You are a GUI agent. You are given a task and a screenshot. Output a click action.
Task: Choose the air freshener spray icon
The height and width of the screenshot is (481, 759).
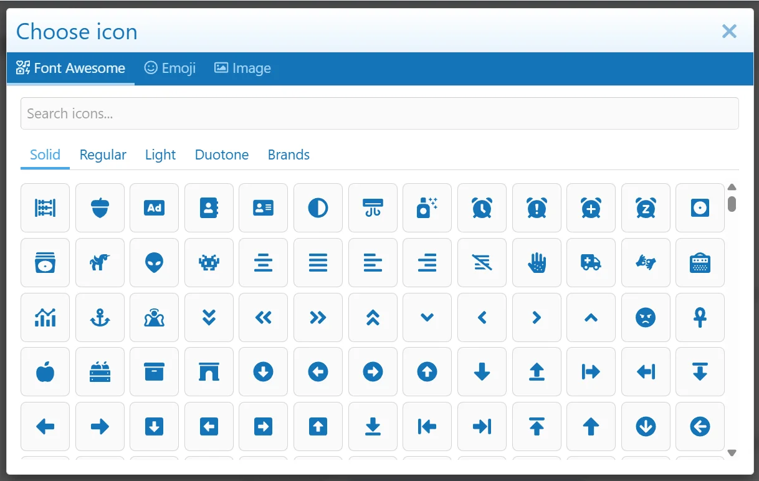coord(427,207)
